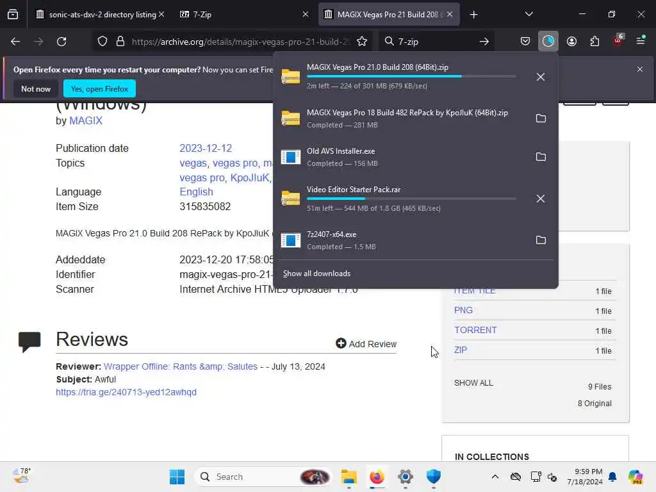Open the tria.ge review URL
The width and height of the screenshot is (656, 492).
pyautogui.click(x=126, y=392)
